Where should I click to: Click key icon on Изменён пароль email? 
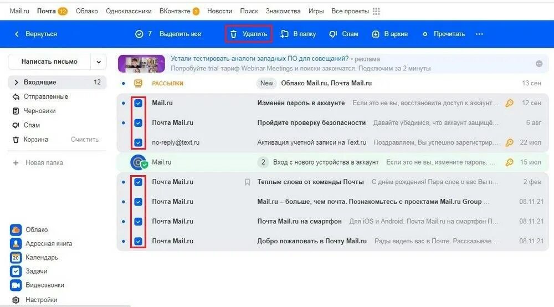(x=509, y=103)
